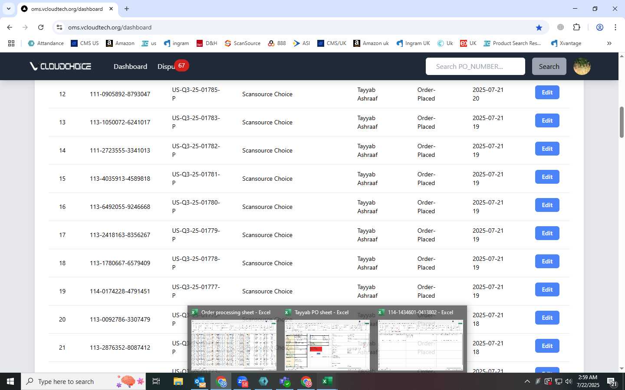
Task: Click the address bar URL
Action: (x=110, y=27)
